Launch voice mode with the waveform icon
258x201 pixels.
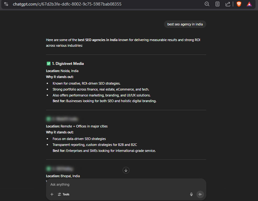[x=200, y=194]
